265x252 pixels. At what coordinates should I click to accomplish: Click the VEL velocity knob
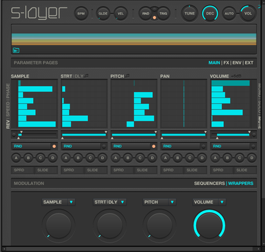pyautogui.click(x=121, y=14)
